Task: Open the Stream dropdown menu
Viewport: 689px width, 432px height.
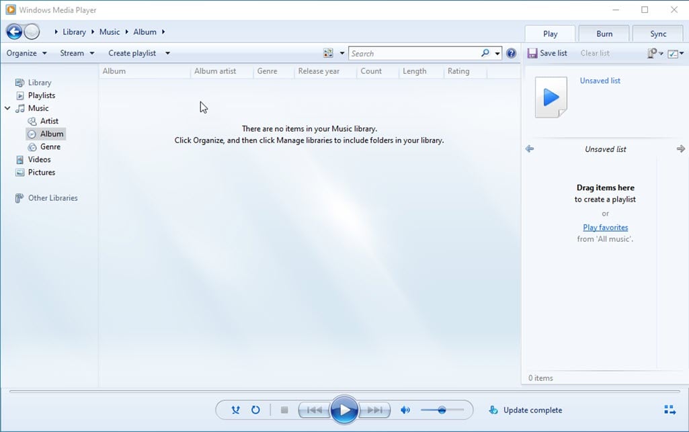Action: point(77,53)
